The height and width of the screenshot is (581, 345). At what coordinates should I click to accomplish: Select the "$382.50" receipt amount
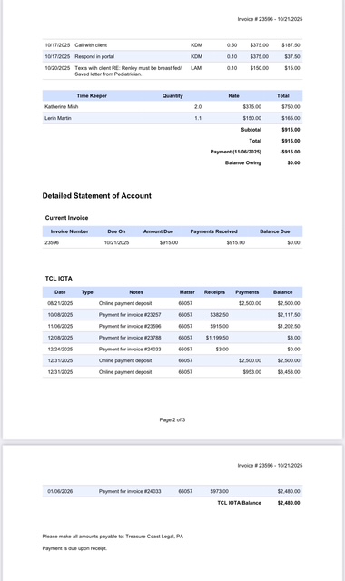pos(219,315)
